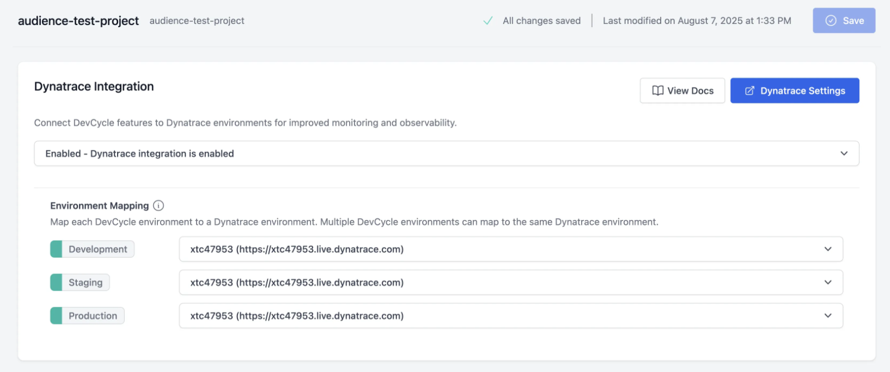Screen dimensions: 890x372
Task: Click the green checkmark beside All changes saved
Action: tap(488, 21)
